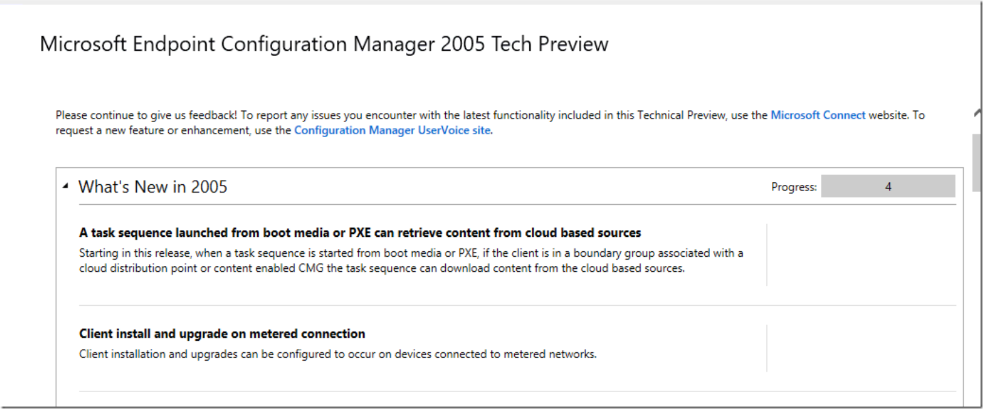The width and height of the screenshot is (983, 409).
Task: Click the scrollbar track below the thumb
Action: coord(977,290)
